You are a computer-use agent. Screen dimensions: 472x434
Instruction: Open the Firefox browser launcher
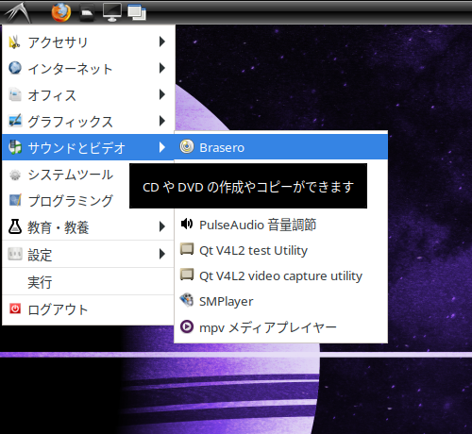coord(61,12)
